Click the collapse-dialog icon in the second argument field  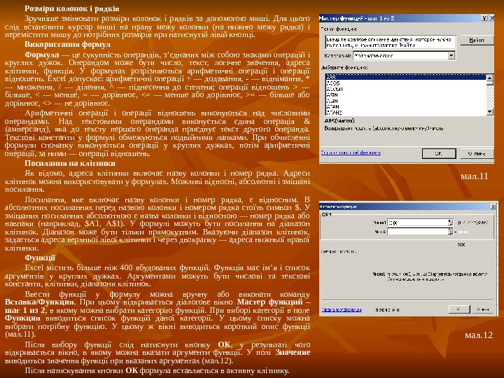click(450, 231)
